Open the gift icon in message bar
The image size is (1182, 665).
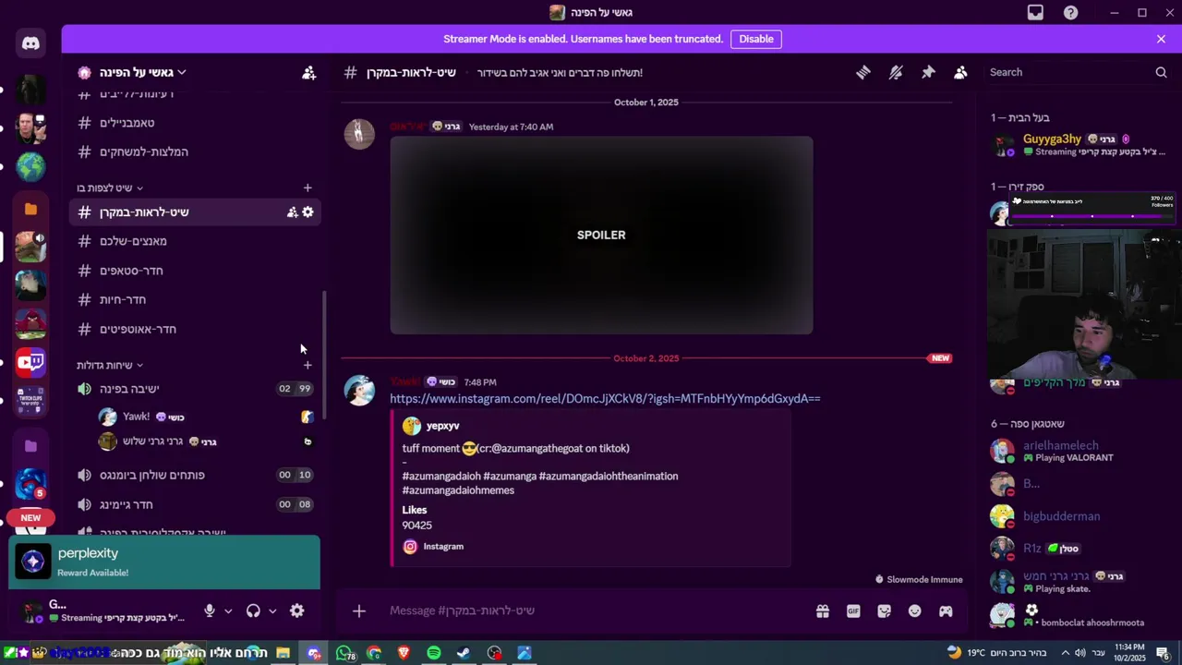tap(822, 611)
